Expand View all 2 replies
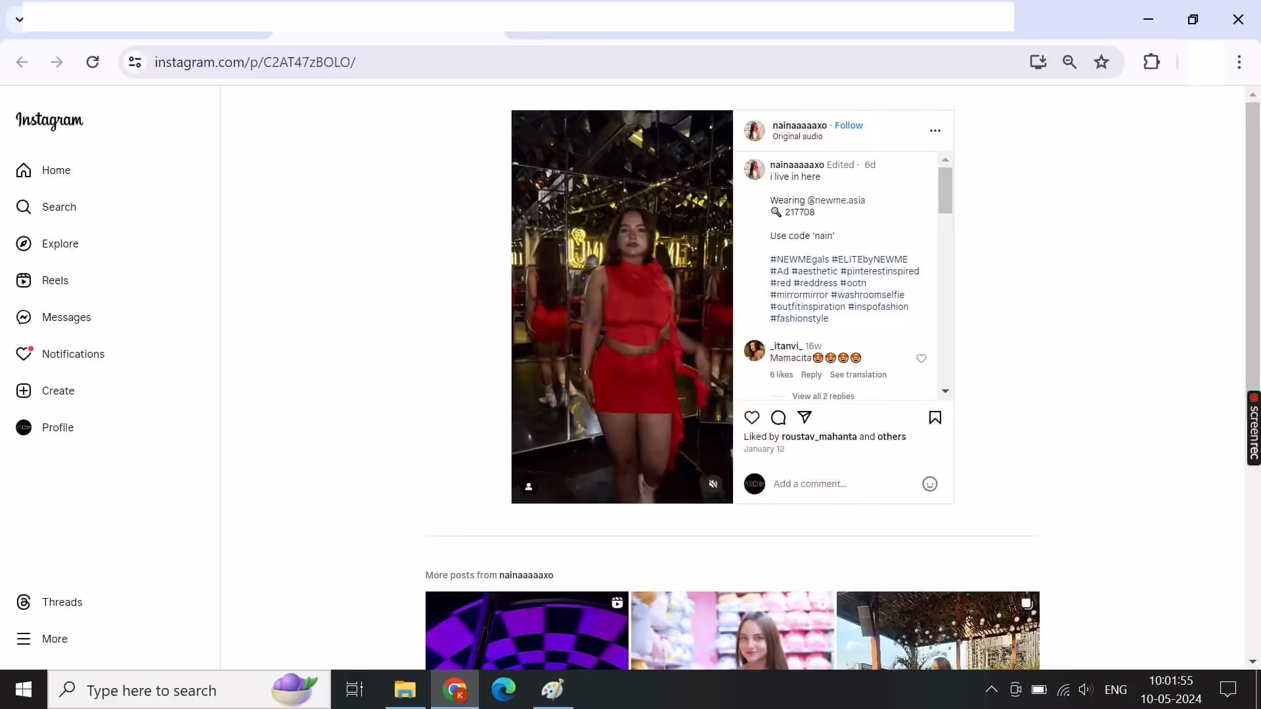This screenshot has height=709, width=1261. point(823,397)
